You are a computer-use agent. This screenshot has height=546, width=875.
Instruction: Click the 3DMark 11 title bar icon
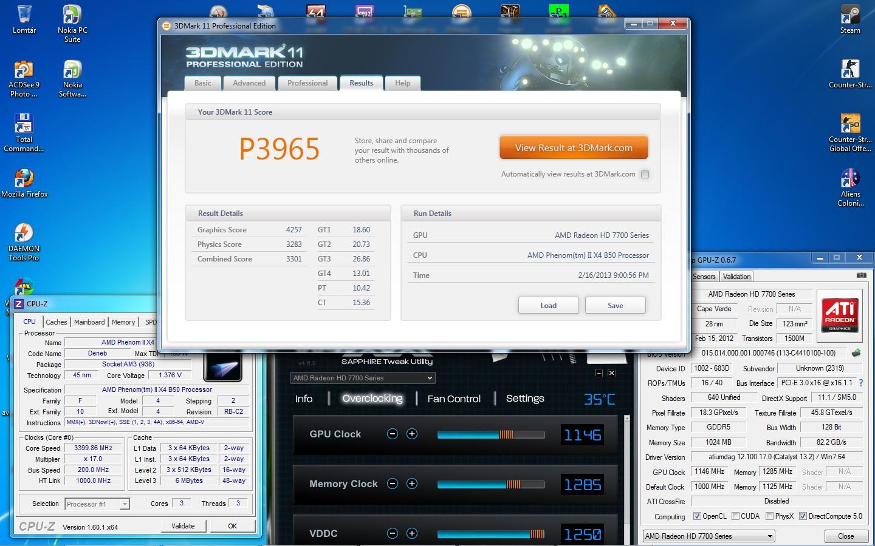[x=167, y=25]
